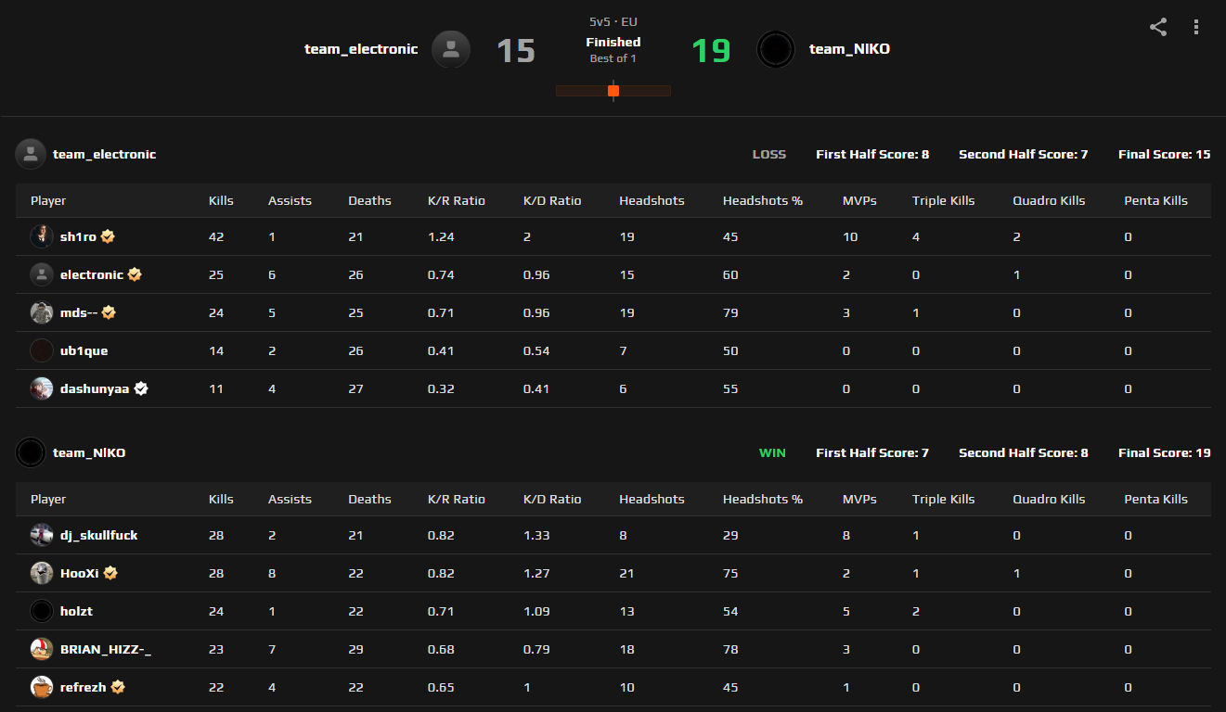
Task: Click refrezh's verified badge icon
Action: [117, 687]
